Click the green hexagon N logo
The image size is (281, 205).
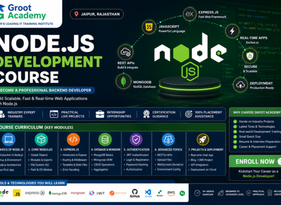[182, 193]
